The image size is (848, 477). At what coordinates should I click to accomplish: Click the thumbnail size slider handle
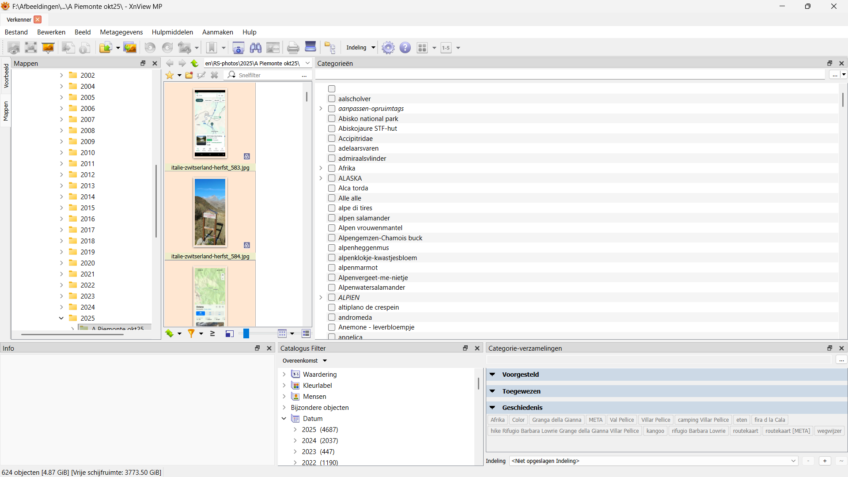(246, 333)
